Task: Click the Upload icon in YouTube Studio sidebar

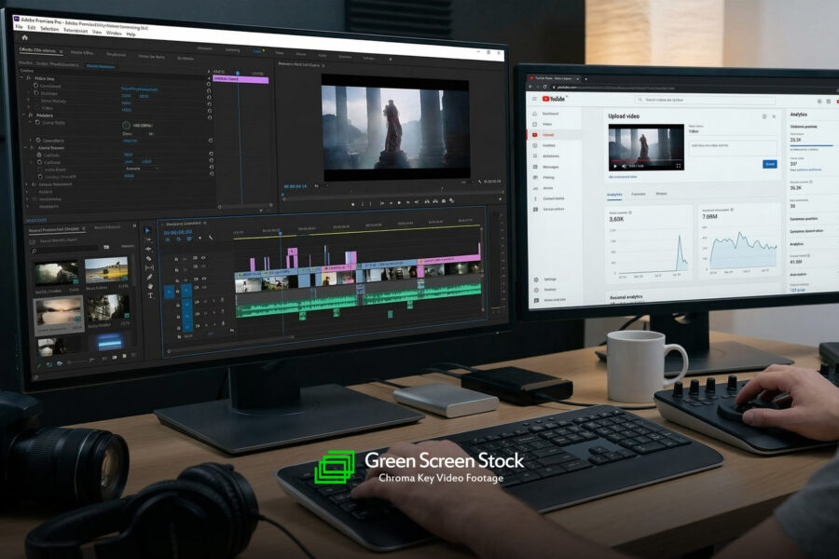Action: coord(534,134)
